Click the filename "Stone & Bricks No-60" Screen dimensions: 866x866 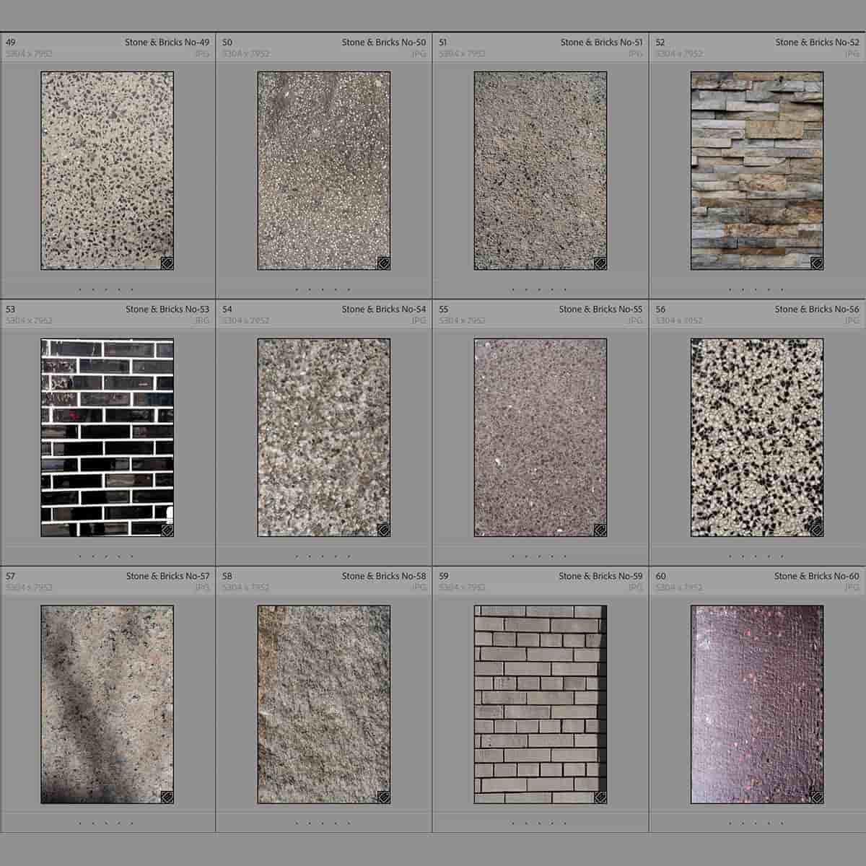tap(817, 576)
